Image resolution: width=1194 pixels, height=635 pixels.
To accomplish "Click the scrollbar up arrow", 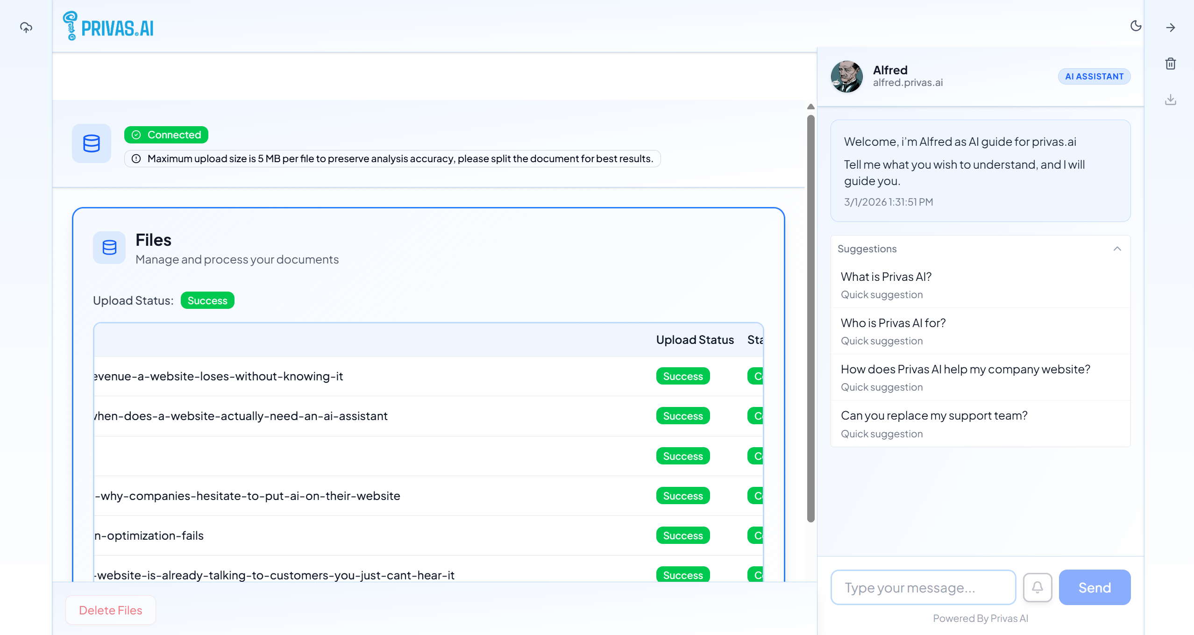I will (x=811, y=107).
